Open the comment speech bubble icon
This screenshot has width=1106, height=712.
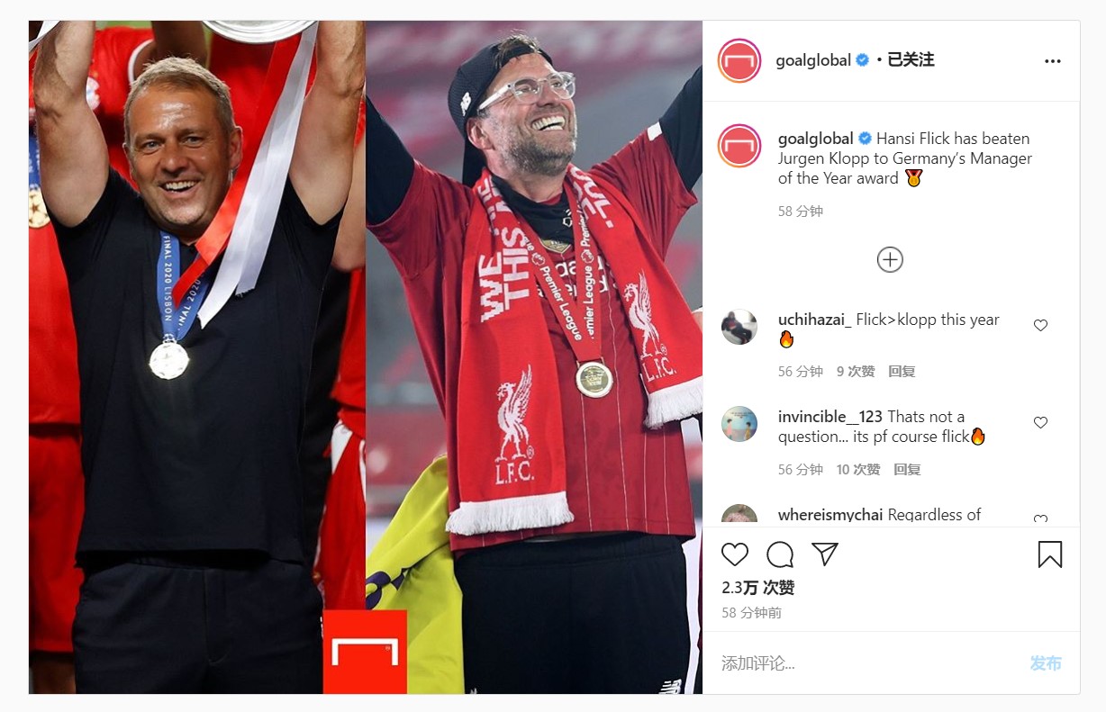(x=780, y=554)
